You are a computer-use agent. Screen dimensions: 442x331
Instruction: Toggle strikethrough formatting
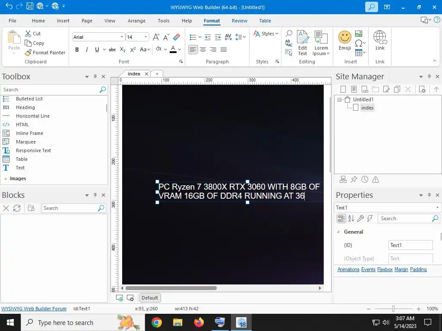pyautogui.click(x=112, y=50)
